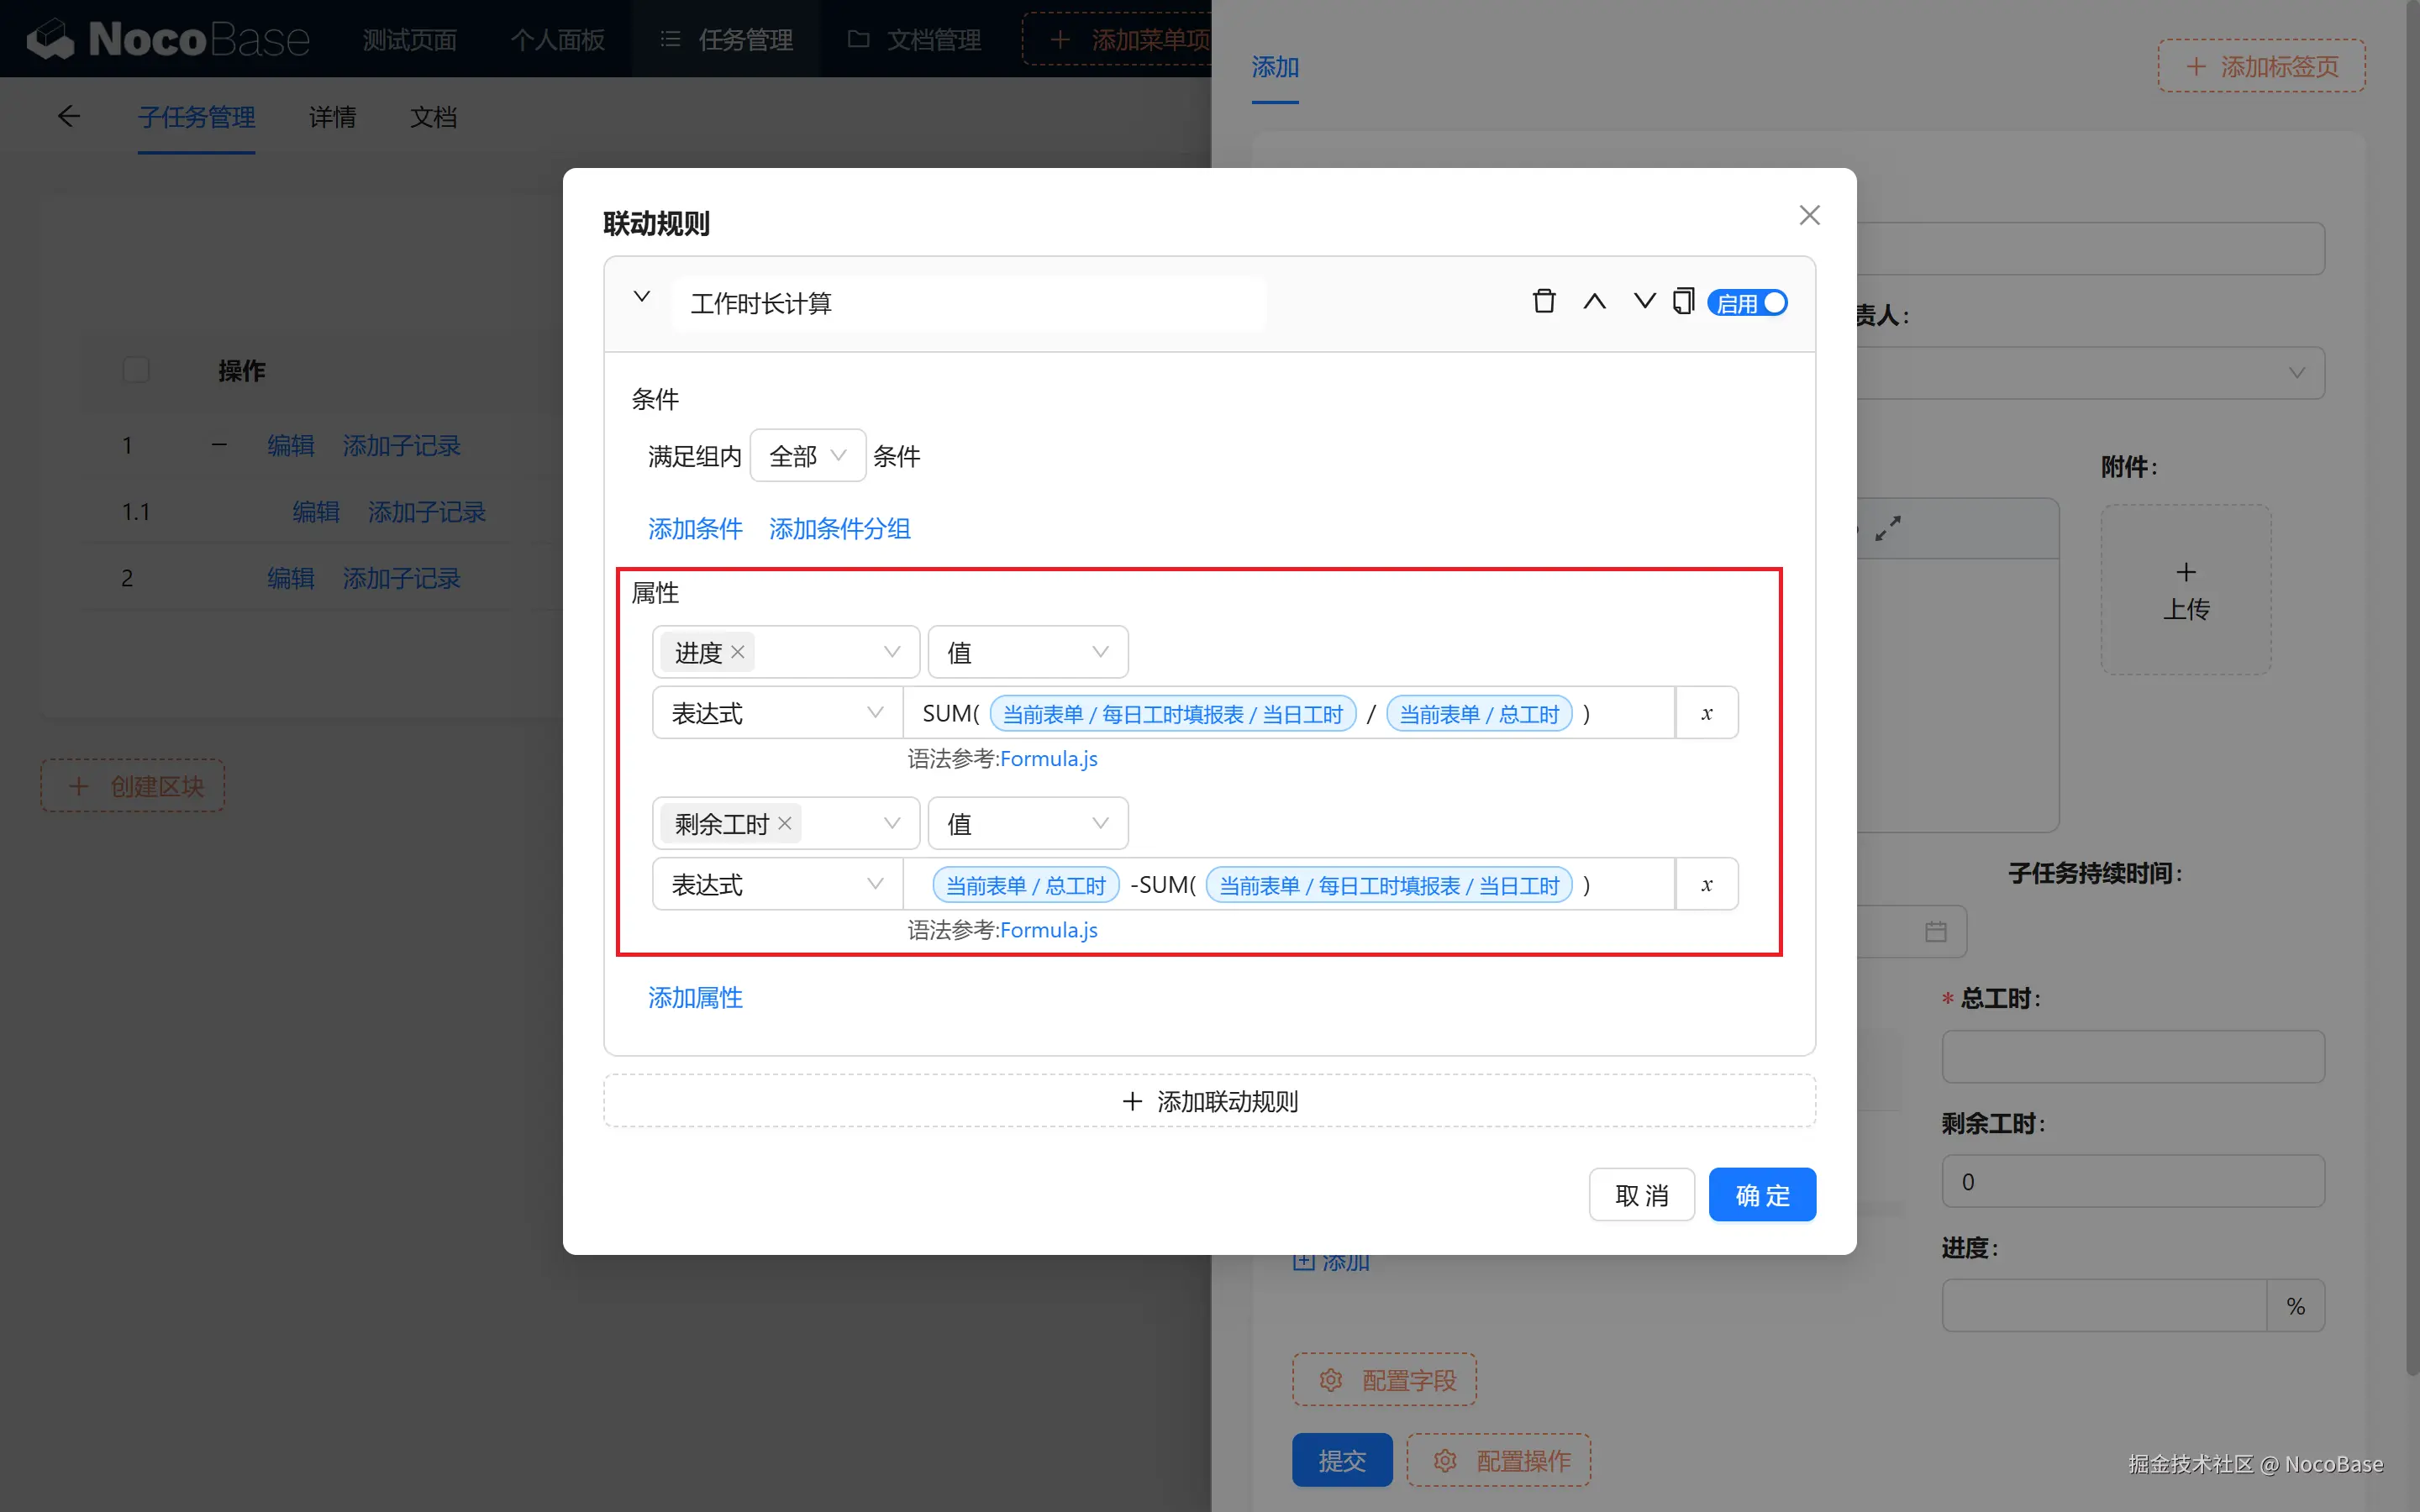Move rule down with down arrow
The width and height of the screenshot is (2420, 1512).
(x=1644, y=301)
